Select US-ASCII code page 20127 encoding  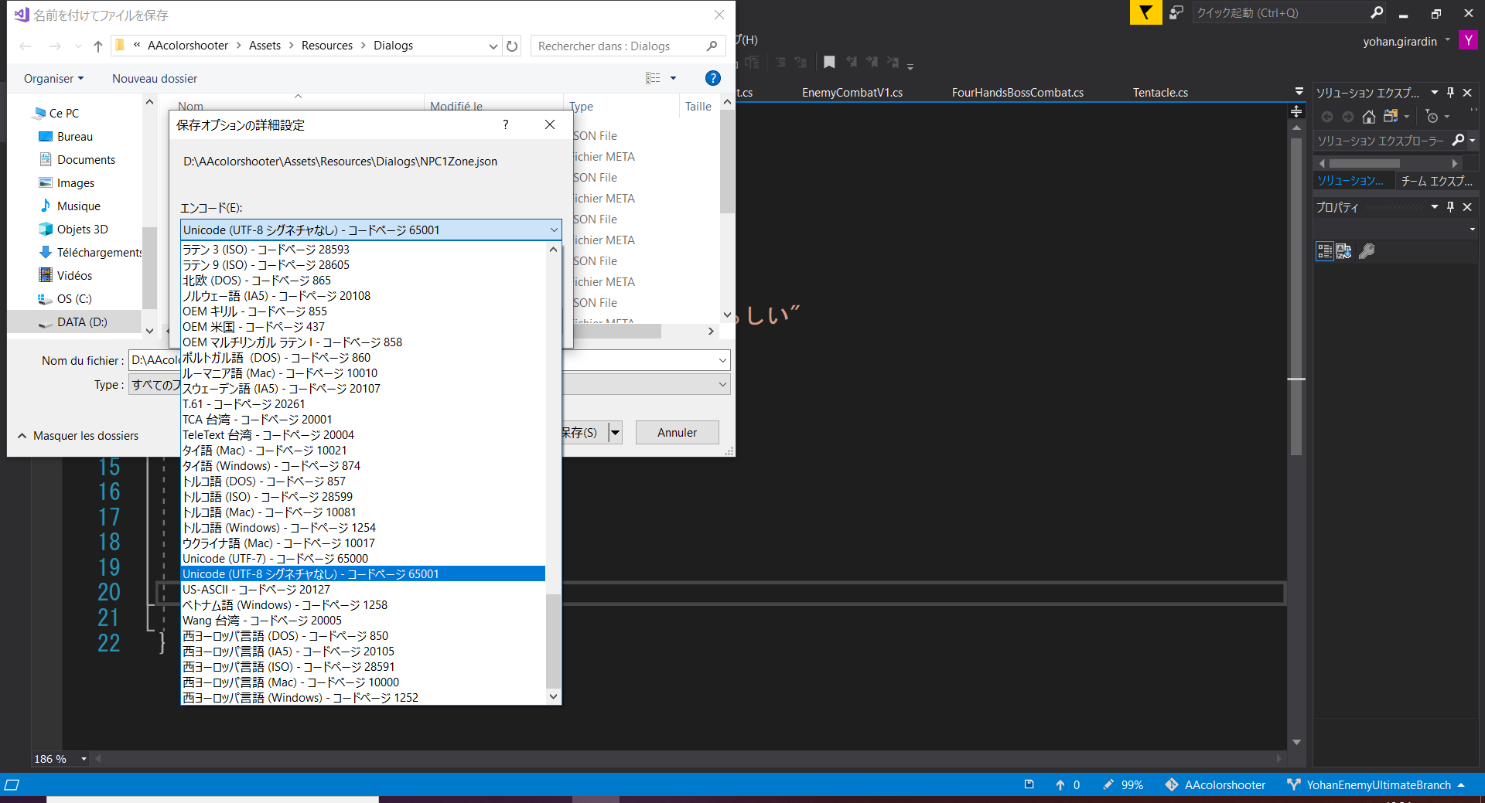point(363,589)
